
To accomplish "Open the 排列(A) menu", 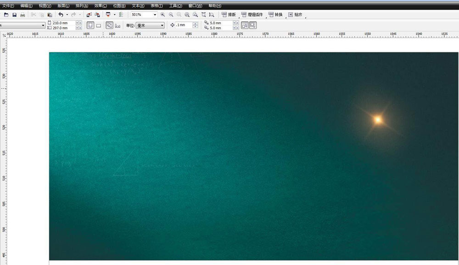I will tap(82, 6).
